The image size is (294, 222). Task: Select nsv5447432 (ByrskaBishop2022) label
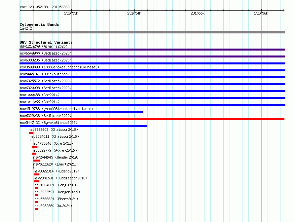point(49,123)
